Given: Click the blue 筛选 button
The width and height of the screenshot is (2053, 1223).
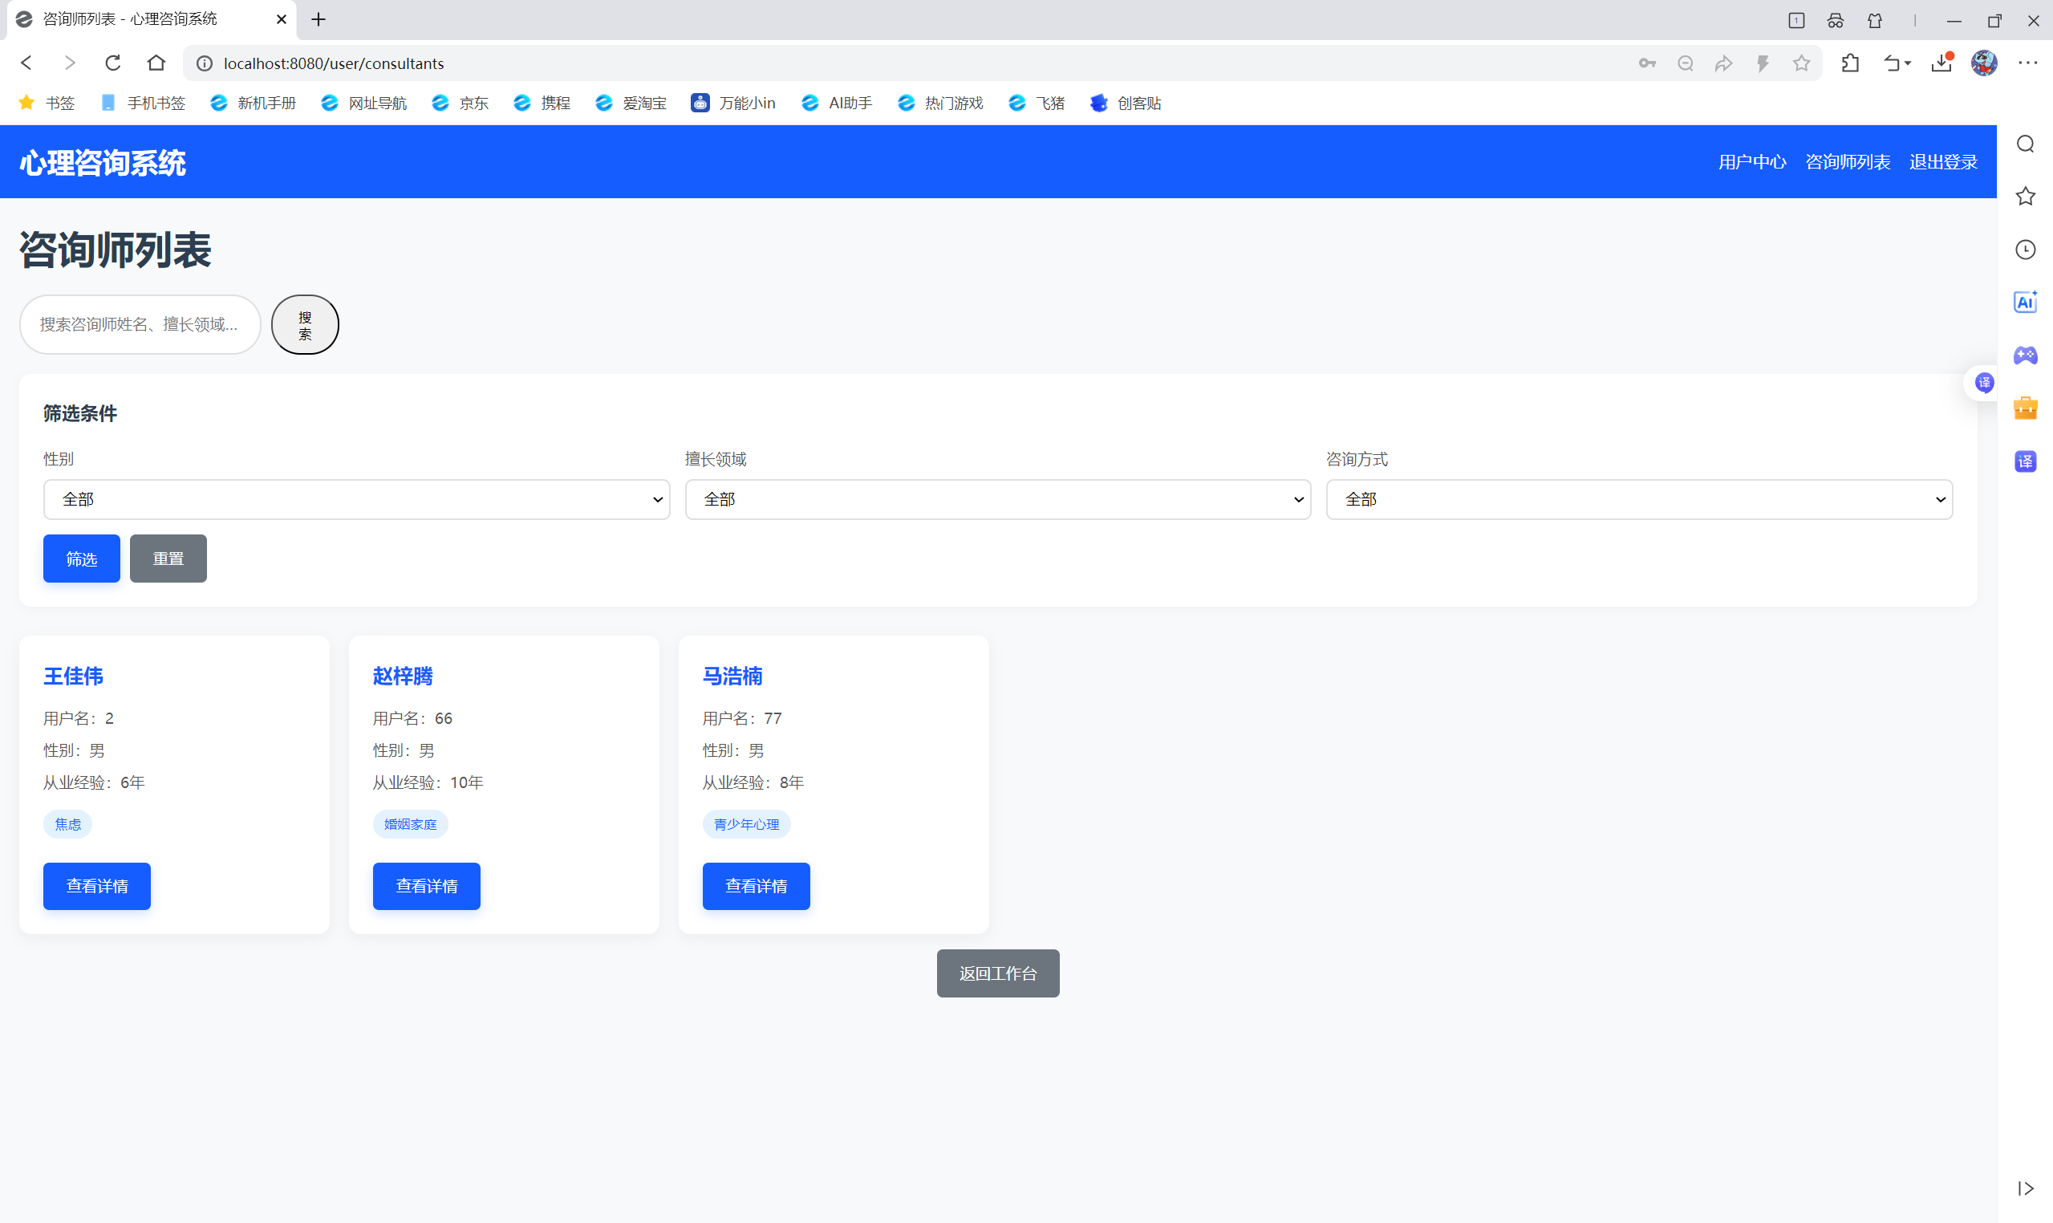Looking at the screenshot, I should coord(82,559).
